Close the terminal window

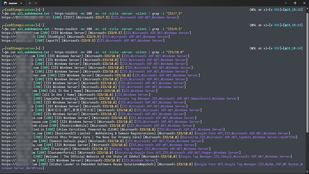pos(304,3)
